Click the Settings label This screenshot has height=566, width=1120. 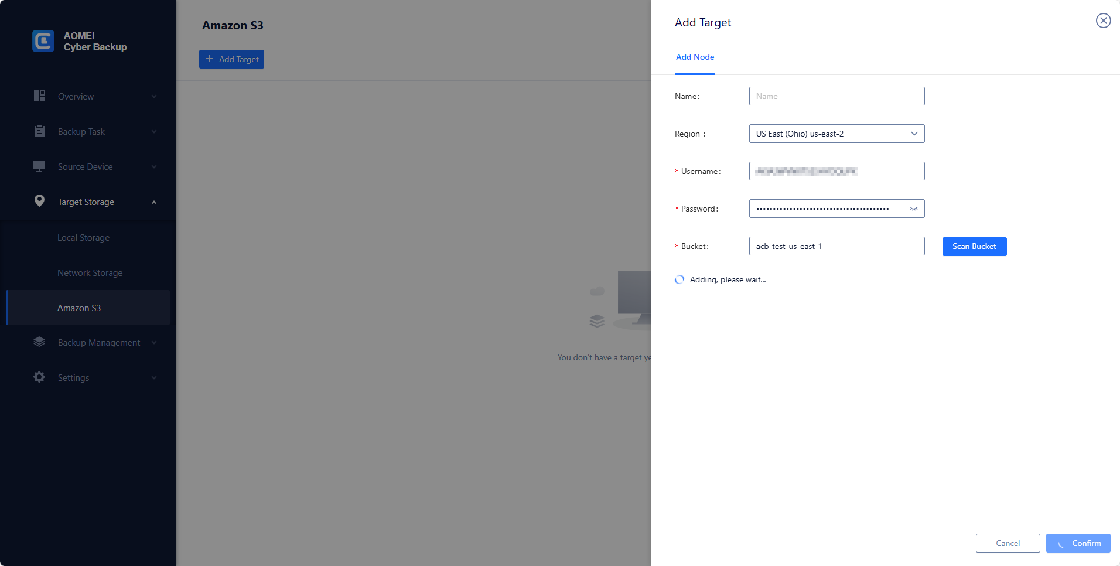point(73,378)
